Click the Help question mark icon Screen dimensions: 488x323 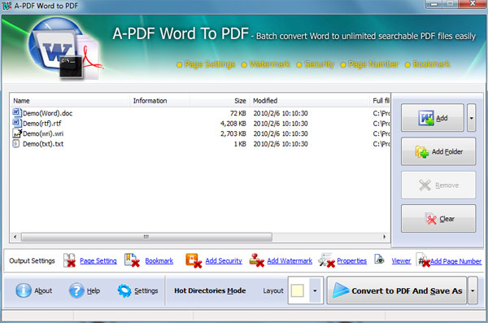click(76, 290)
